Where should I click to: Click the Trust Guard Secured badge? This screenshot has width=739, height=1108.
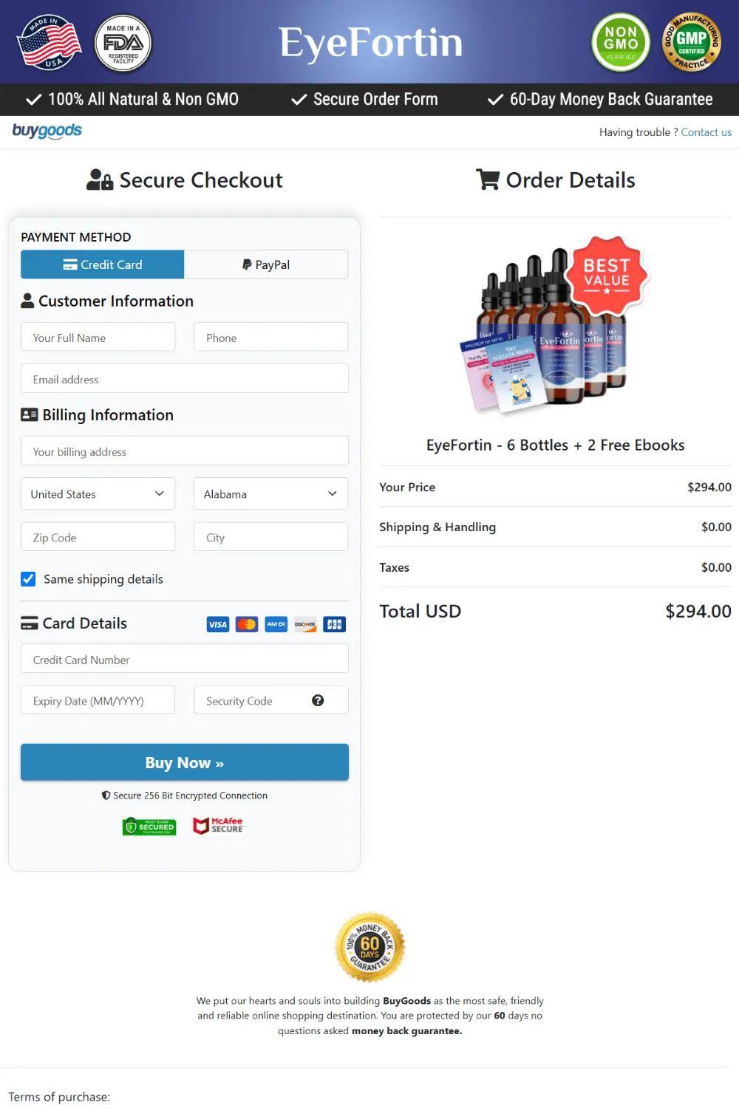click(x=149, y=826)
